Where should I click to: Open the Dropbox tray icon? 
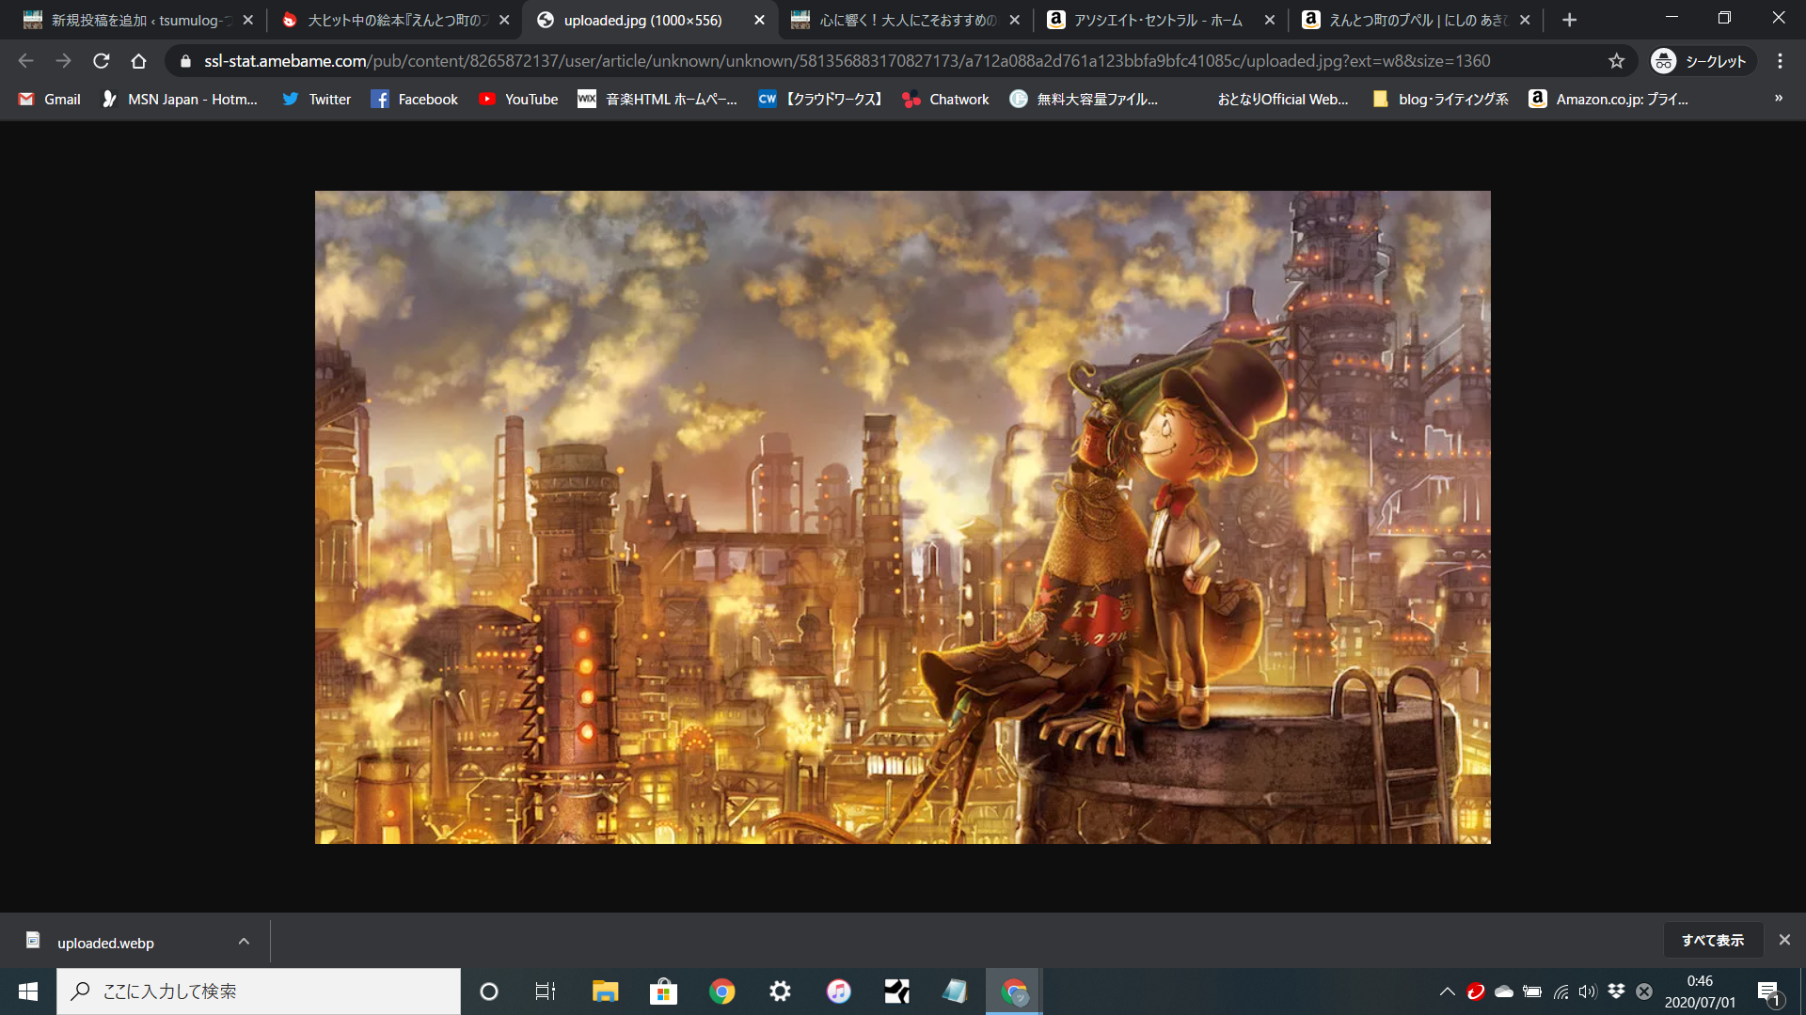[x=1616, y=991]
